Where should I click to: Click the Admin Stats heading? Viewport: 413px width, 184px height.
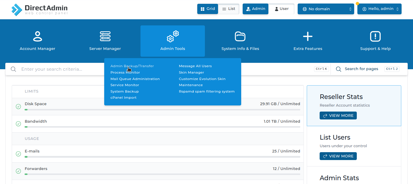pyautogui.click(x=339, y=178)
